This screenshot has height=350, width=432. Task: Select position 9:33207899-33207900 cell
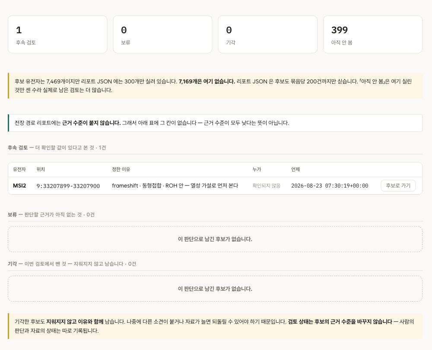[68, 186]
